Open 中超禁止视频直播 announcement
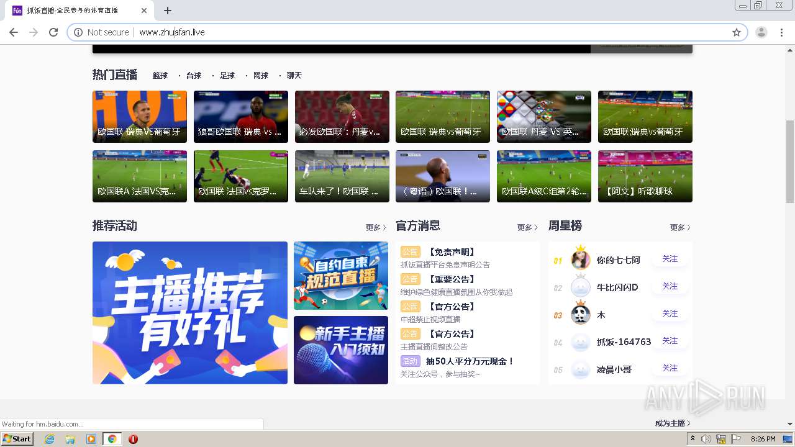795x447 pixels. [430, 319]
